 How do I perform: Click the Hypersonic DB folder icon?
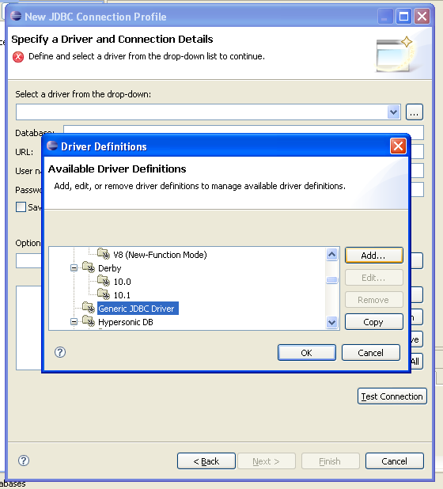(89, 321)
